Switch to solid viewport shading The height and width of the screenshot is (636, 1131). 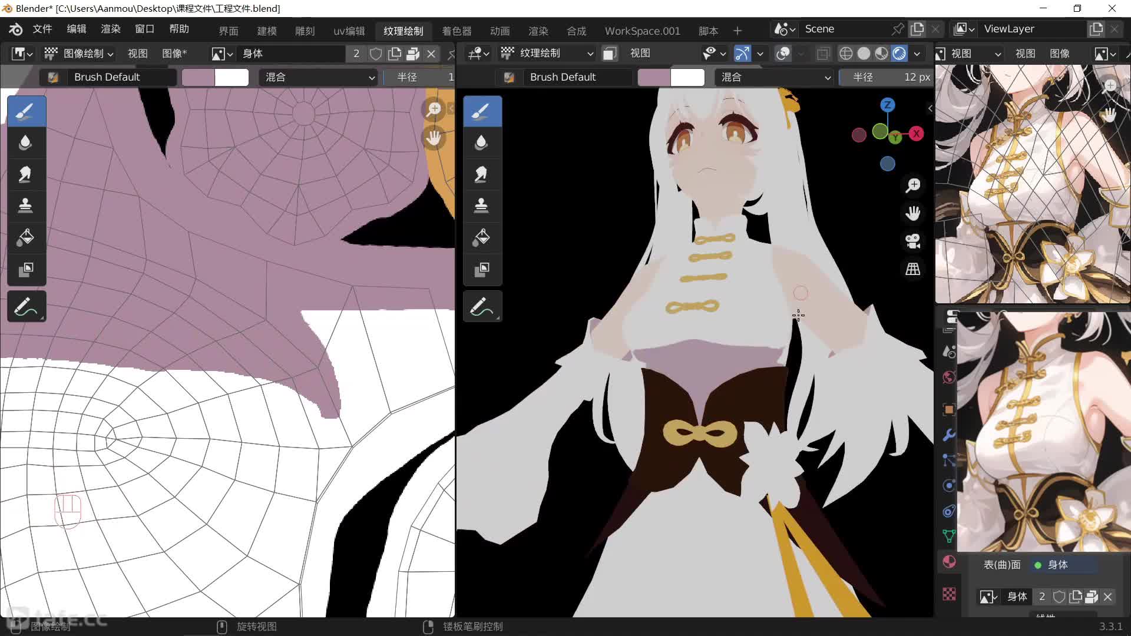pos(864,54)
